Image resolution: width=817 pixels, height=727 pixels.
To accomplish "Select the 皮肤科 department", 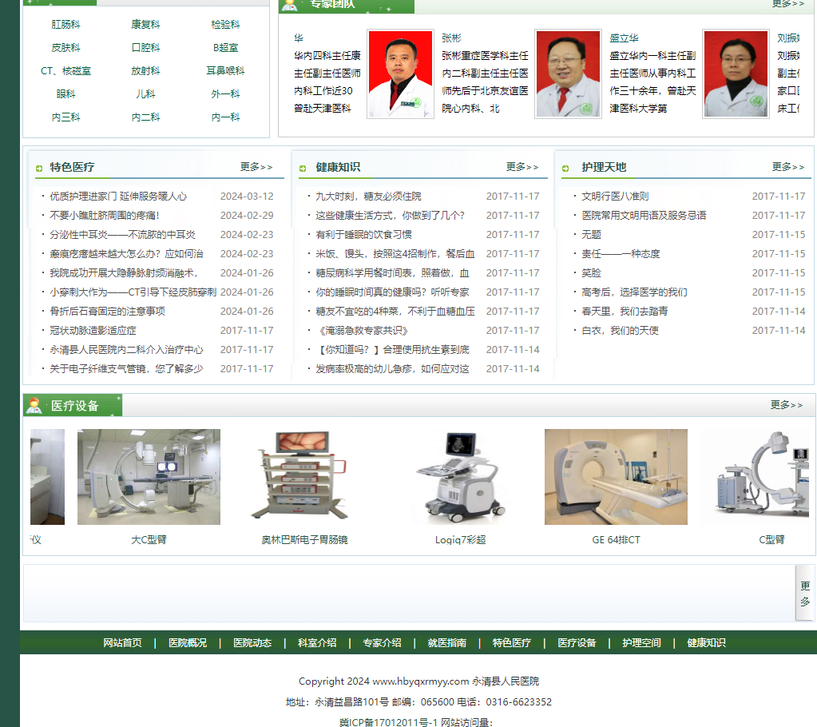I will pos(65,48).
